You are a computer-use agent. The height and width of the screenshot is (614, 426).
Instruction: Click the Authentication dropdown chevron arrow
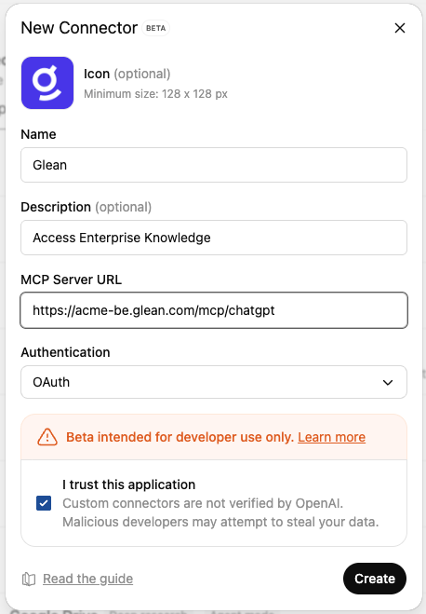(x=387, y=383)
